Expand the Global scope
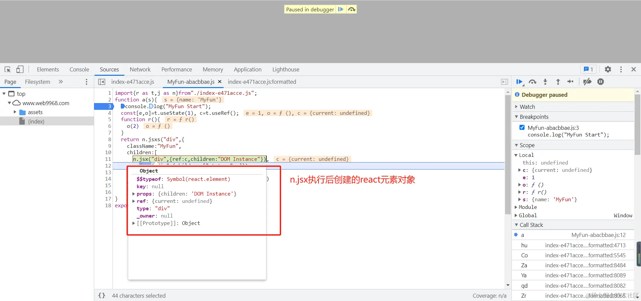The width and height of the screenshot is (641, 301). tap(516, 216)
